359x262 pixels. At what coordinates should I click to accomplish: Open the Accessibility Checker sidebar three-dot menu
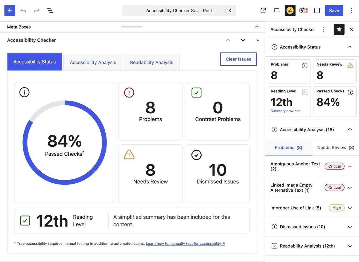point(323,29)
